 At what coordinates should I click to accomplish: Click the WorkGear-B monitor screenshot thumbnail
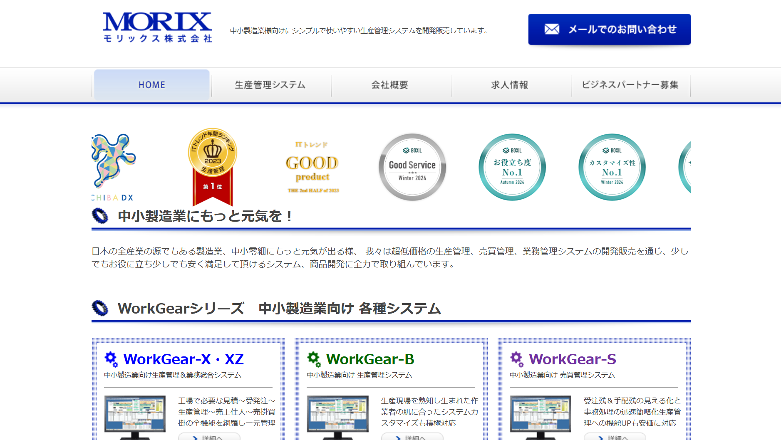pos(338,417)
